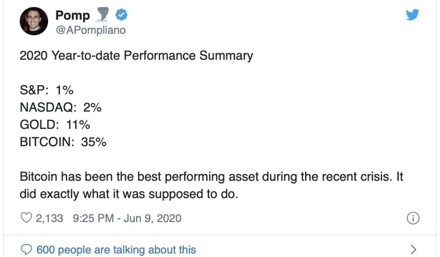Click the speech bubble reply icon

point(26,249)
